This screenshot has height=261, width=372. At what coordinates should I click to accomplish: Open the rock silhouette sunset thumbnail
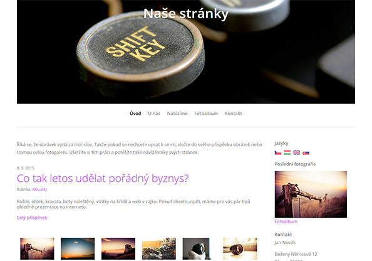pyautogui.click(x=118, y=248)
